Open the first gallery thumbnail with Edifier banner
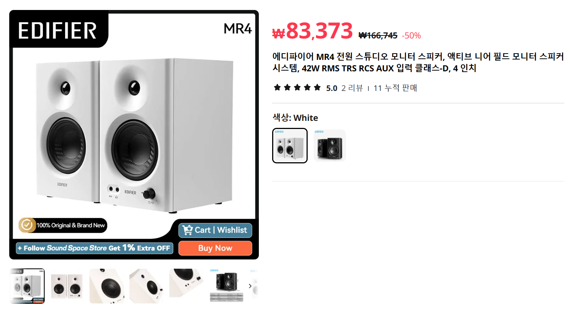Screen dimensions: 575x316 click(27, 286)
